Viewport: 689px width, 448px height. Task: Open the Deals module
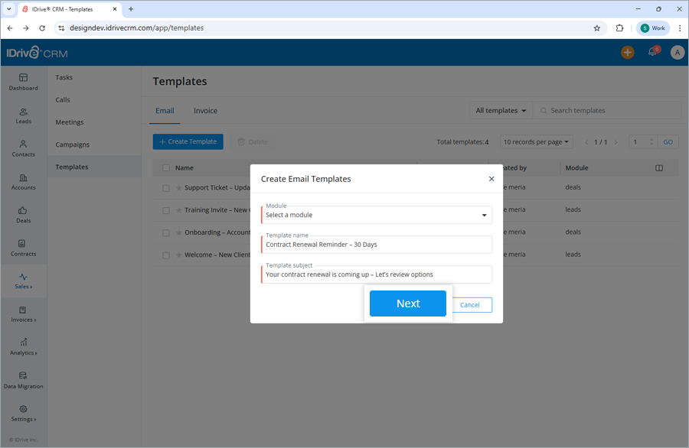[x=23, y=215]
